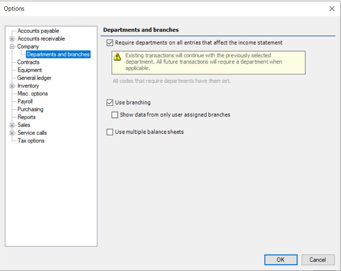This screenshot has height=271, width=341.
Task: Select Sales in the options tree
Action: click(x=24, y=125)
